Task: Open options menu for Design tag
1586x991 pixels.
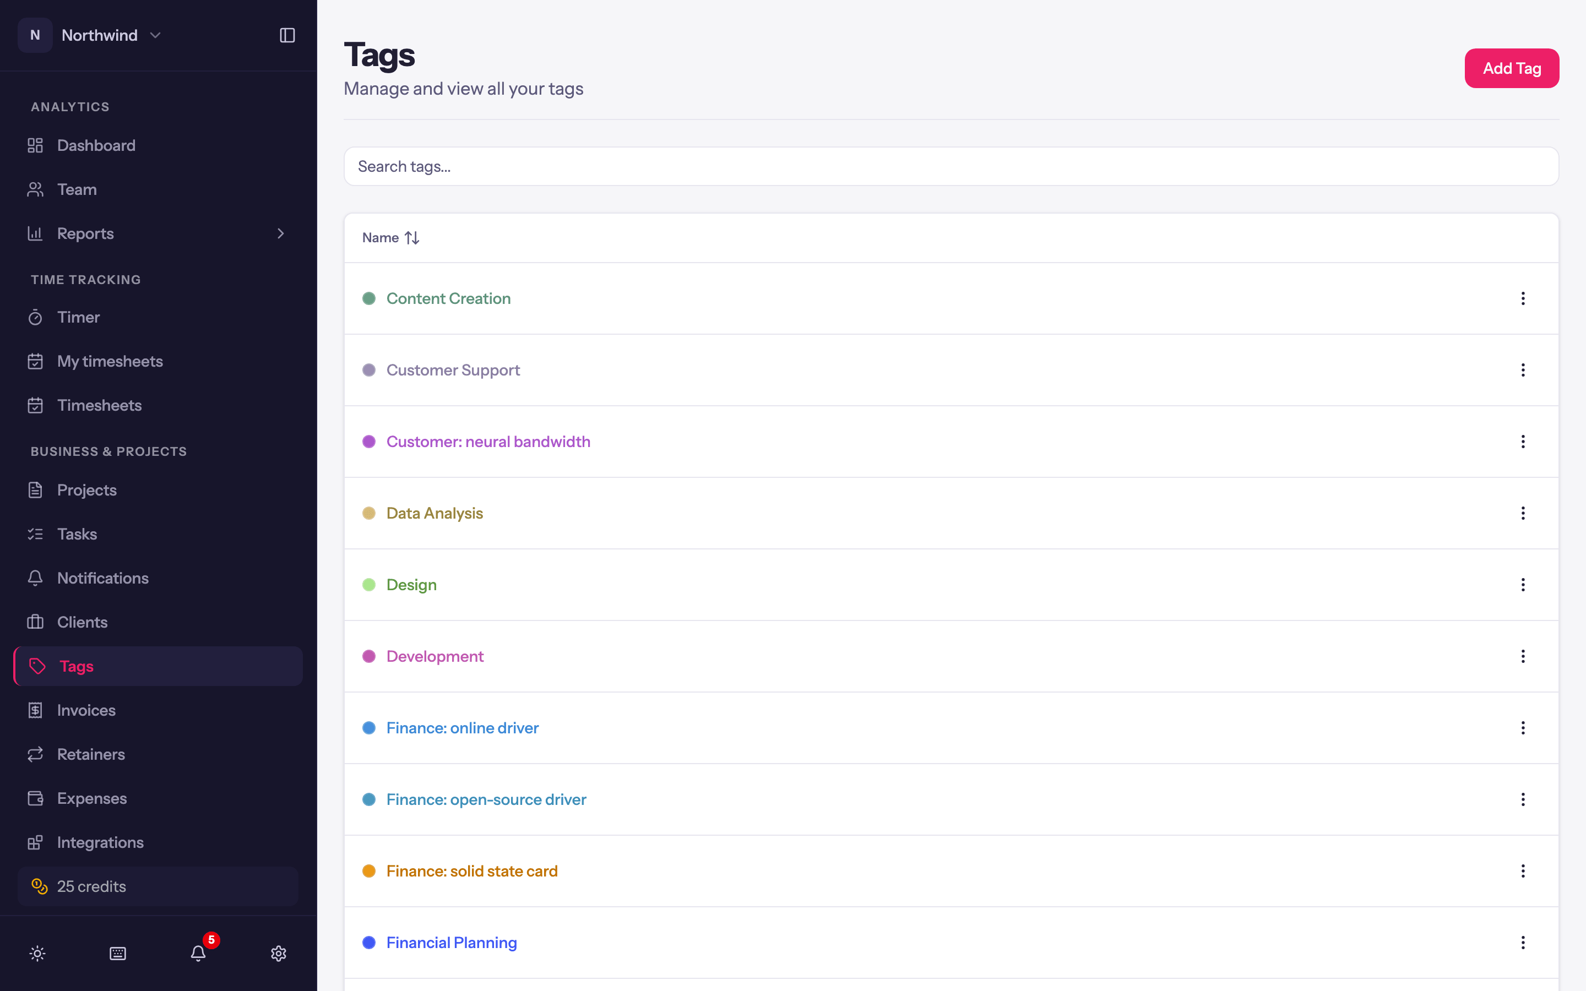Action: coord(1523,585)
